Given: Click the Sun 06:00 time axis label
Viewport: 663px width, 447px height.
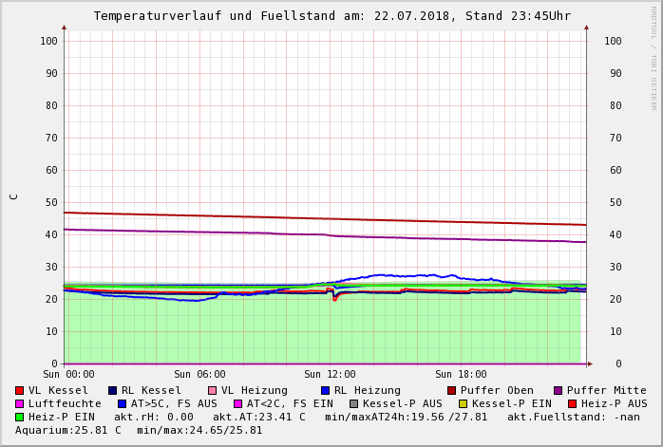Looking at the screenshot, I should tap(199, 375).
